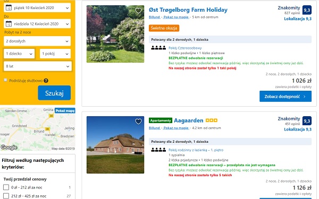Click Zobacz dostępność for Øst Trøgelborg
The height and width of the screenshot is (199, 319).
(x=286, y=97)
